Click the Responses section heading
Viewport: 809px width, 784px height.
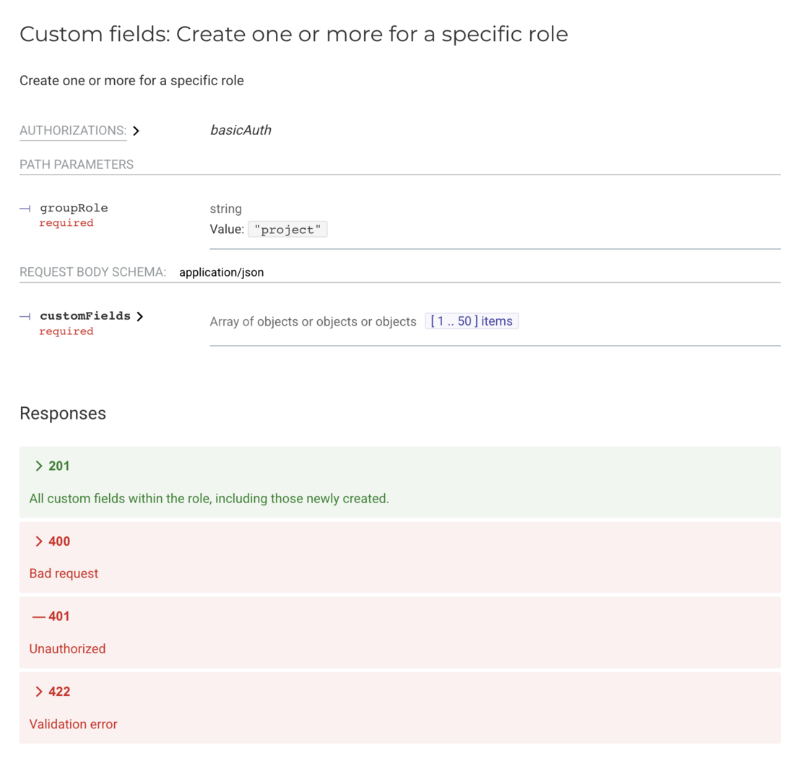click(63, 414)
